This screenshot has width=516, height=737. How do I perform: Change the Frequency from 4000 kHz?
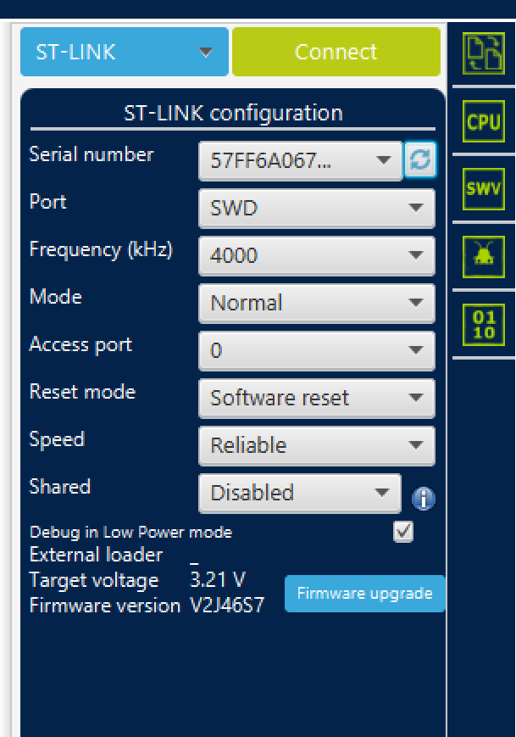(x=316, y=255)
